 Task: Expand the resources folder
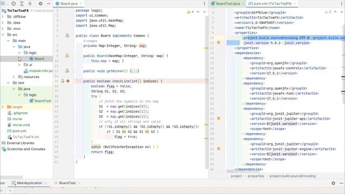coord(14,77)
